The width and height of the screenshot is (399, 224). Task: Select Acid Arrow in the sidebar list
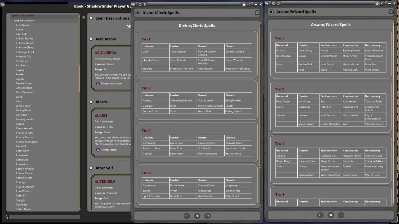(x=22, y=25)
